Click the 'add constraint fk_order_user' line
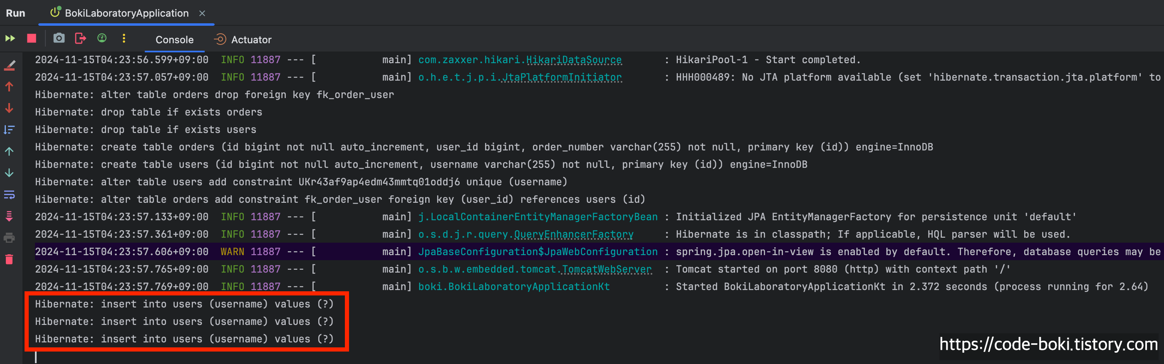The height and width of the screenshot is (364, 1164). click(x=340, y=199)
